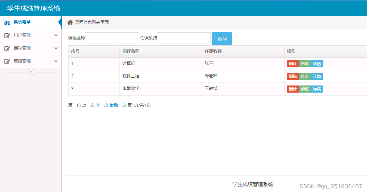This screenshot has height=192, width=367.
Task: Delete the 离散数学 course row
Action: 293,89
